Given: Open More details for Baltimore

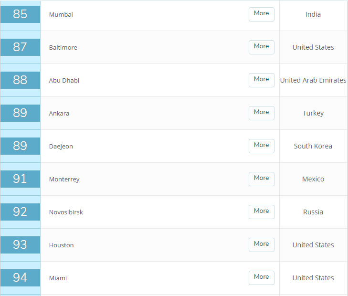Looking at the screenshot, I should tap(261, 47).
